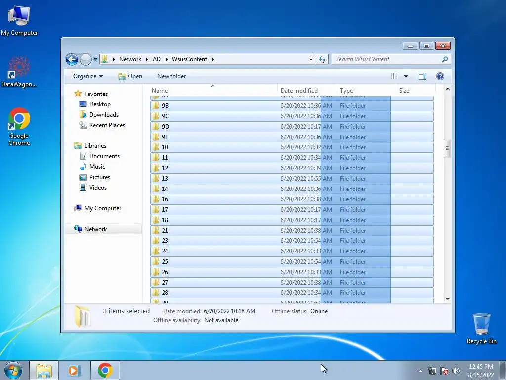Click the scrollbar up arrow
Viewport: 506px width, 380px height.
[447, 89]
